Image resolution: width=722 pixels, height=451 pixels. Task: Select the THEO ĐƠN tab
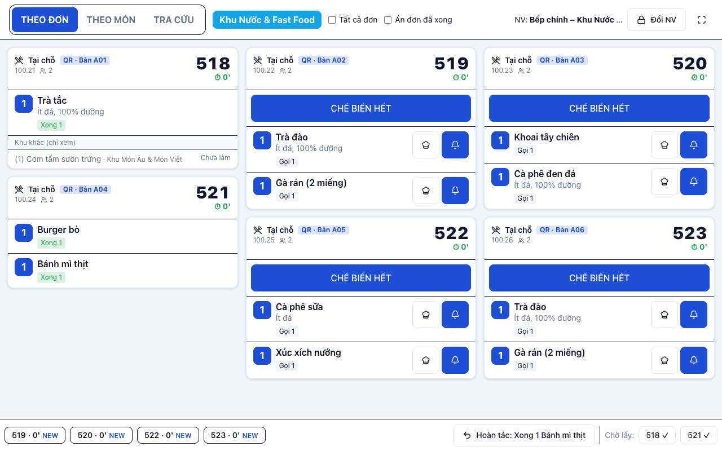45,20
